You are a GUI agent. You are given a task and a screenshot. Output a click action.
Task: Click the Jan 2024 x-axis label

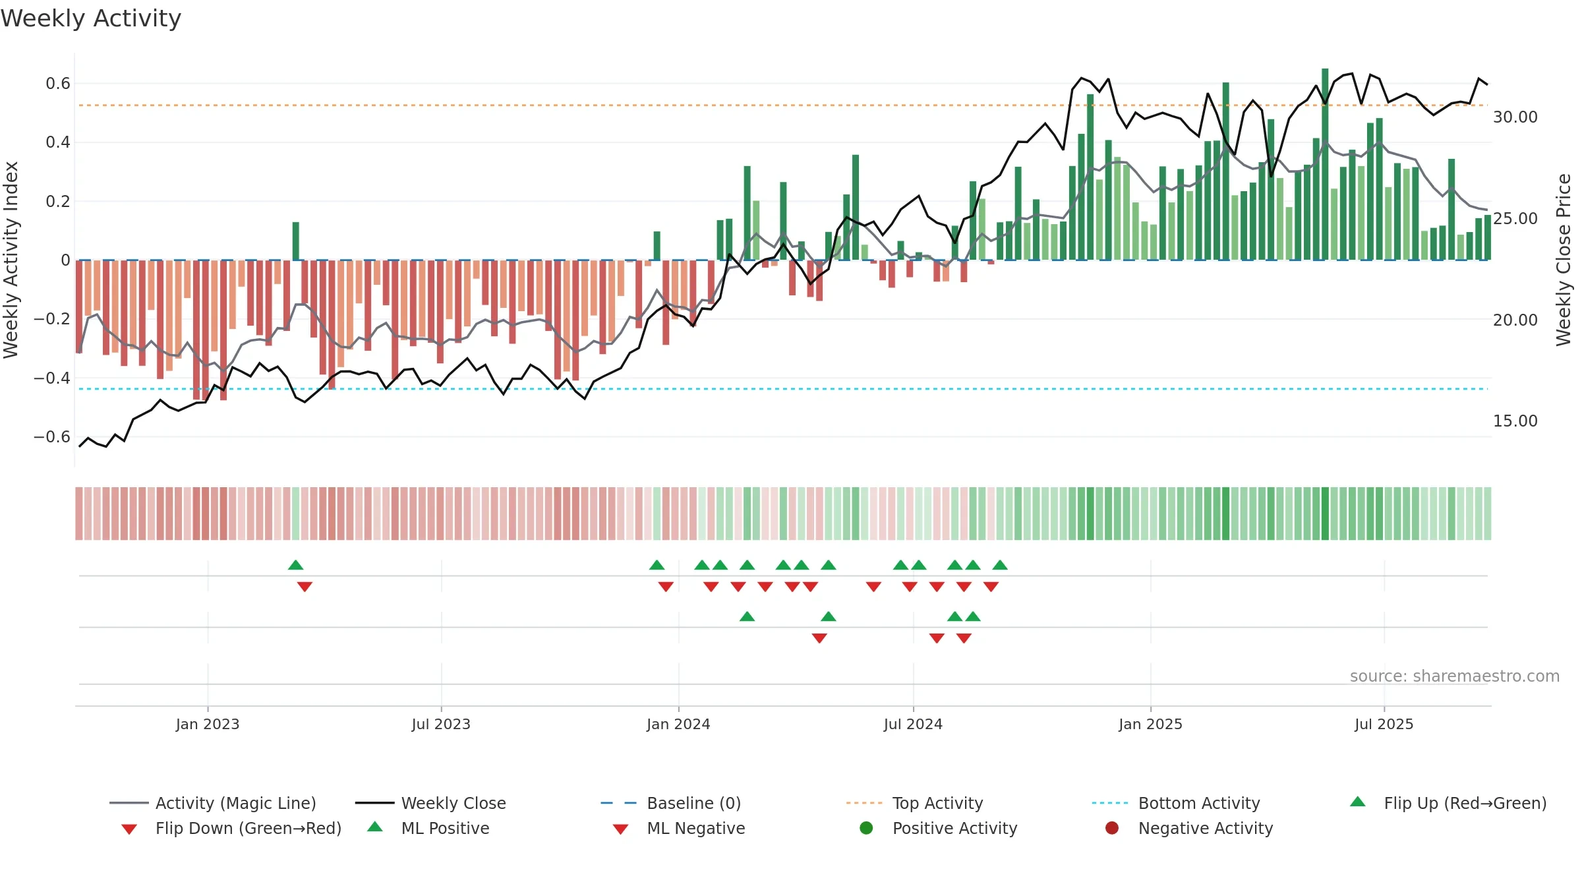tap(678, 724)
